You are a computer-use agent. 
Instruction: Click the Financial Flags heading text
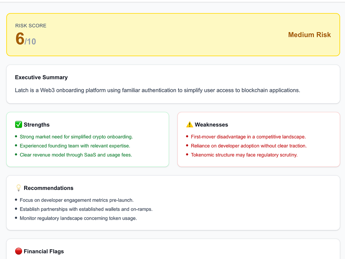tap(44, 251)
